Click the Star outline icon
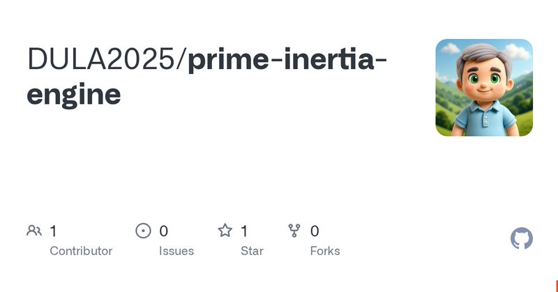This screenshot has width=558, height=292. (225, 231)
